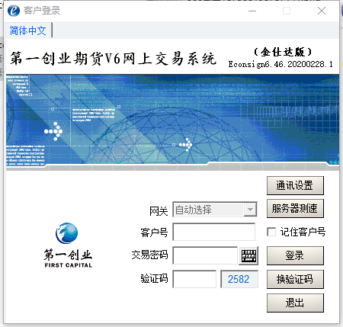Image resolution: width=343 pixels, height=327 pixels.
Task: Click the captcha image showing 2582
Action: 239,279
